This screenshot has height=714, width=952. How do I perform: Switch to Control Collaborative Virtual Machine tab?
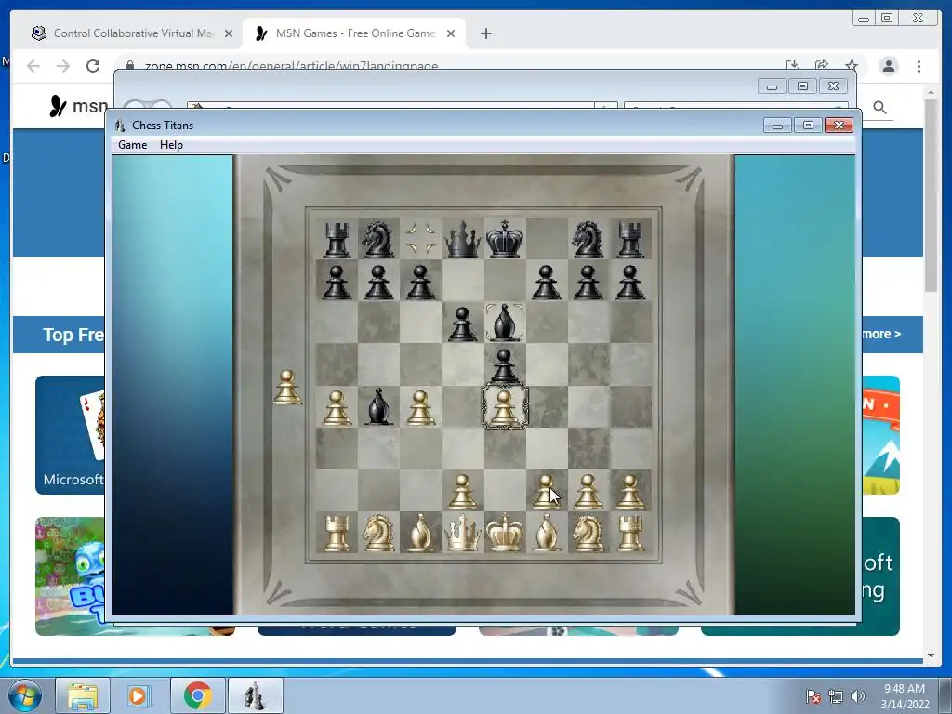coord(133,33)
